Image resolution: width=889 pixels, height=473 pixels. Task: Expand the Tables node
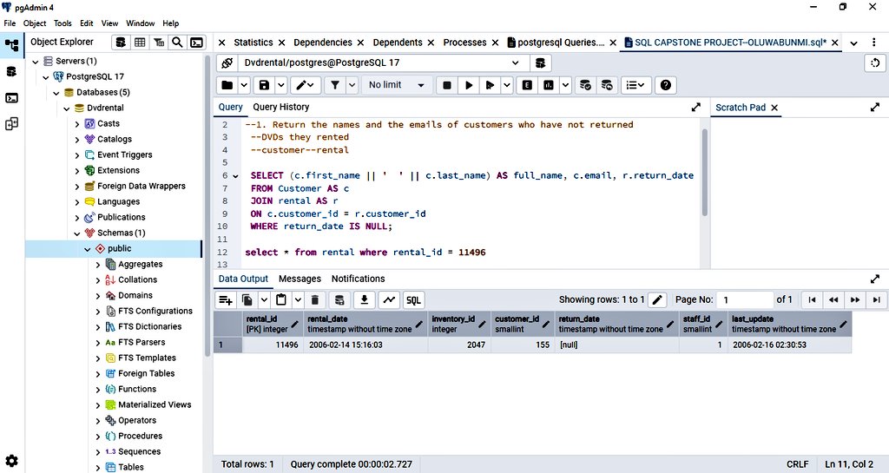pos(97,467)
